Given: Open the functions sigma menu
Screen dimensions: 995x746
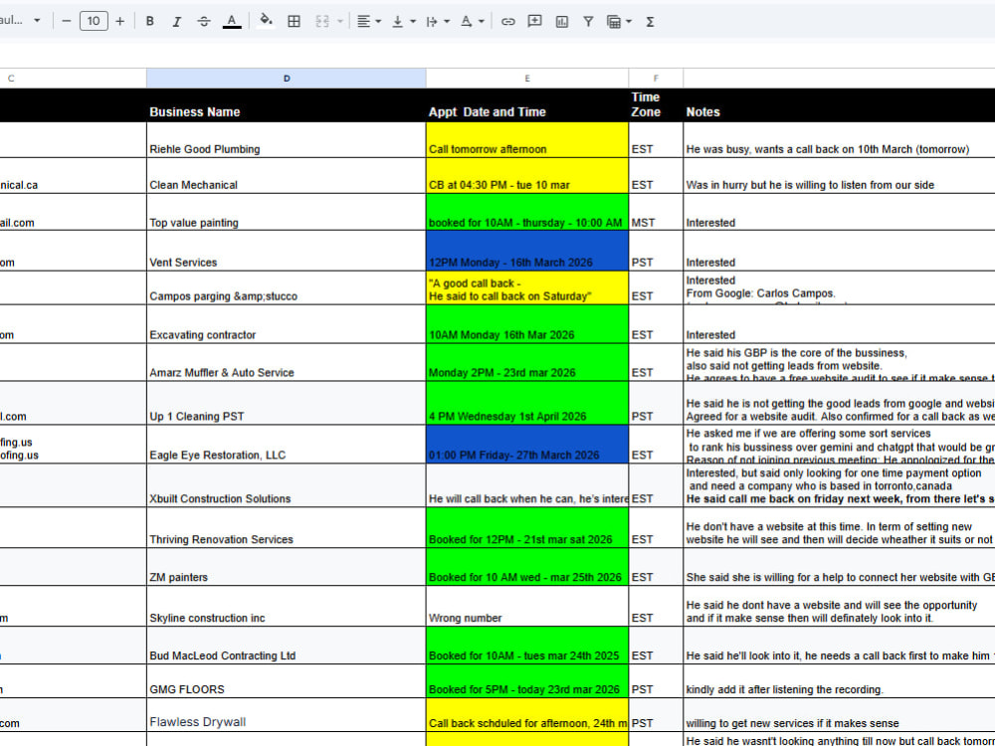Looking at the screenshot, I should [650, 21].
